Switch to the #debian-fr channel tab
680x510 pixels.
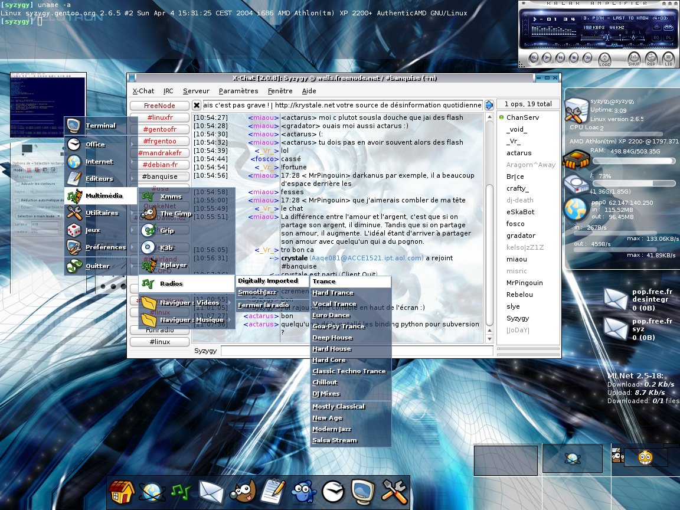[x=159, y=165]
